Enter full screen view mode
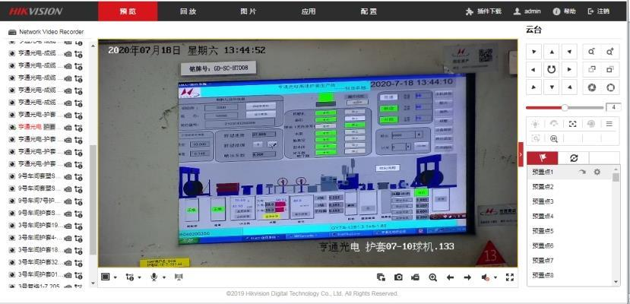 510,277
